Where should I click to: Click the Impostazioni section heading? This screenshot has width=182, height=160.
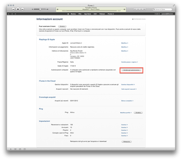(44, 121)
